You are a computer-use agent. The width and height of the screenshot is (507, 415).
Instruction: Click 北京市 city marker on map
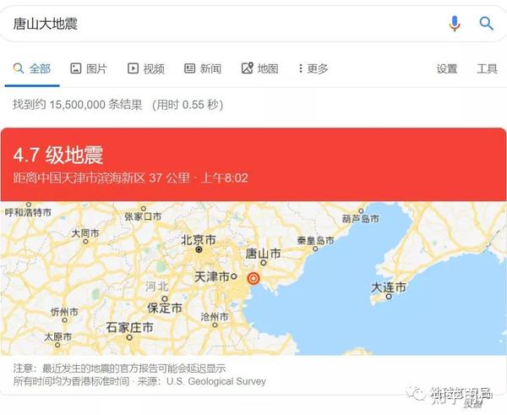(199, 249)
